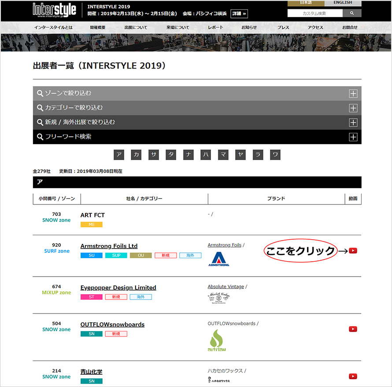Jump to ヤ kana index
This screenshot has height=387, width=392.
[240, 154]
